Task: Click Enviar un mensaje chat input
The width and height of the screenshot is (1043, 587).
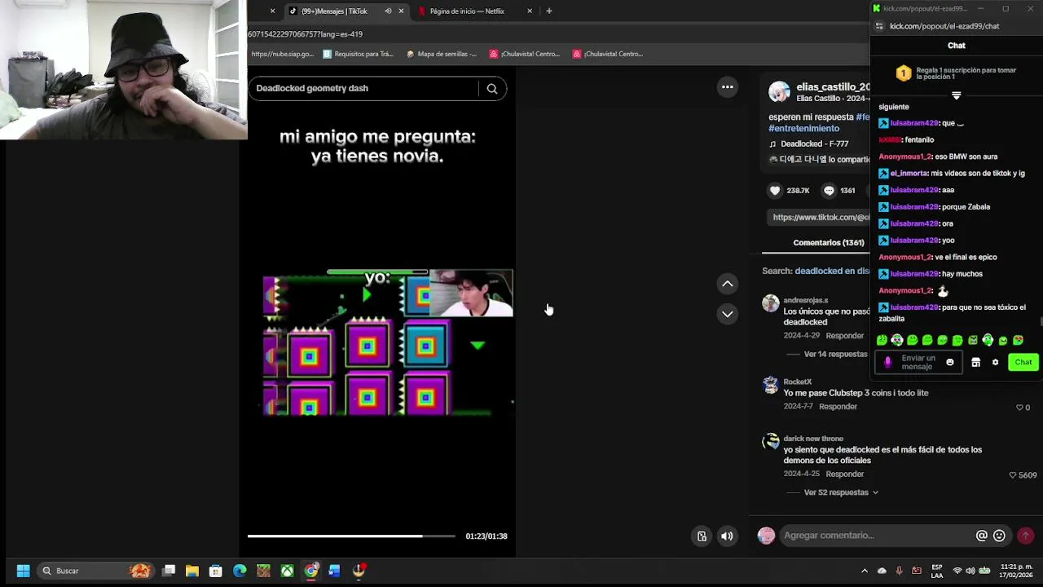Action: coord(918,363)
